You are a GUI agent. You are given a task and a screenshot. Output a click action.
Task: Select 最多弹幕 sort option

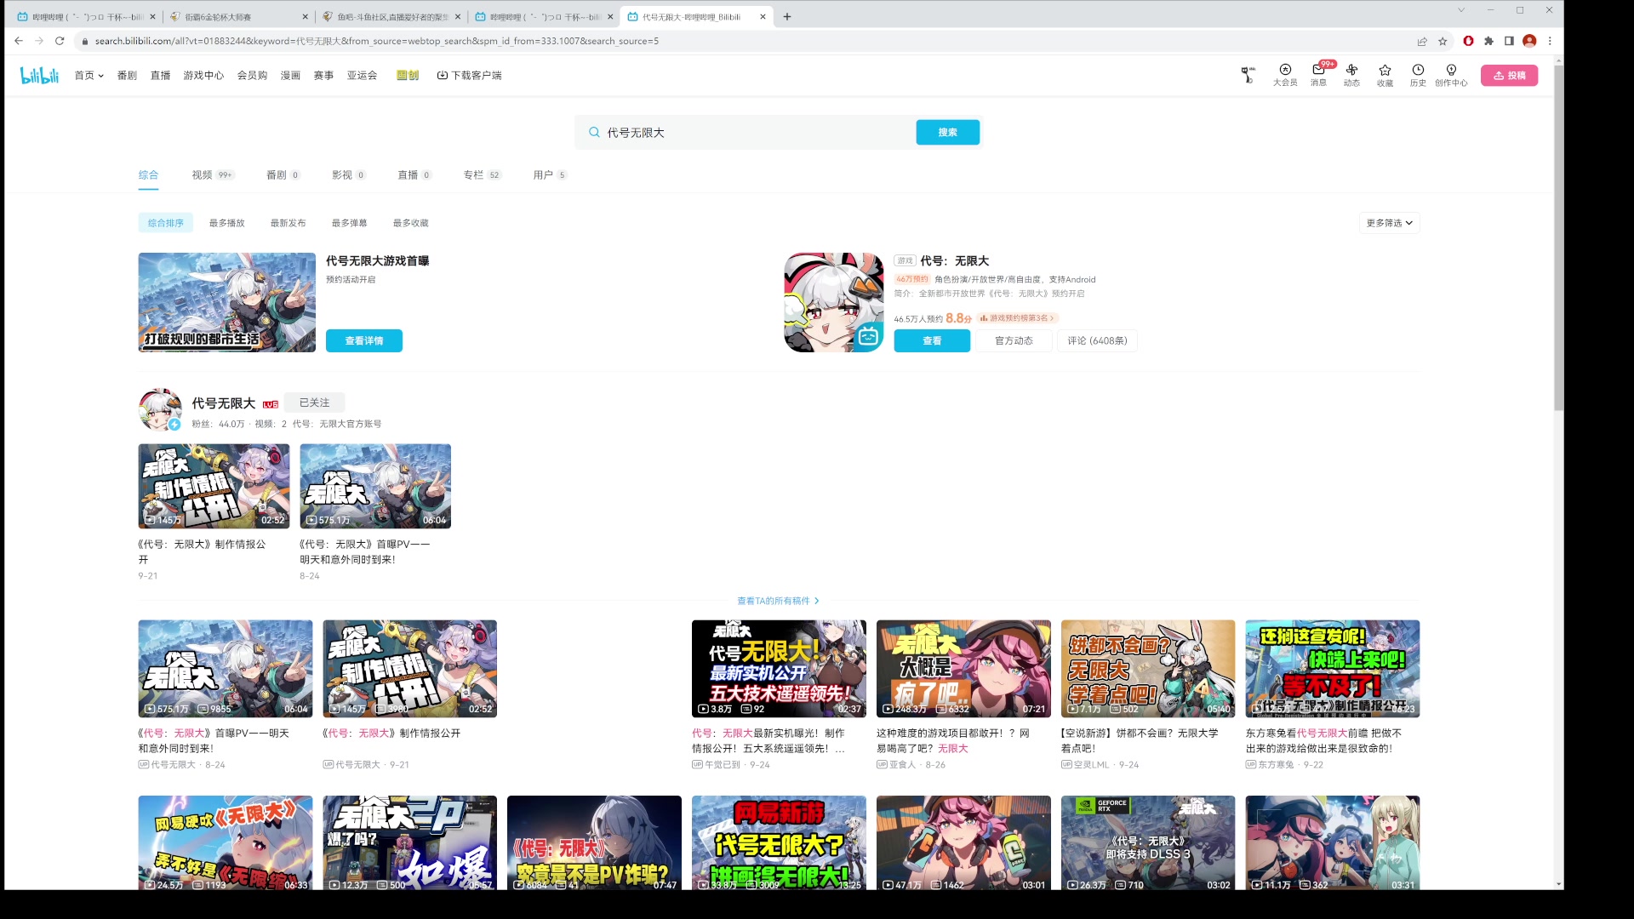coord(350,223)
